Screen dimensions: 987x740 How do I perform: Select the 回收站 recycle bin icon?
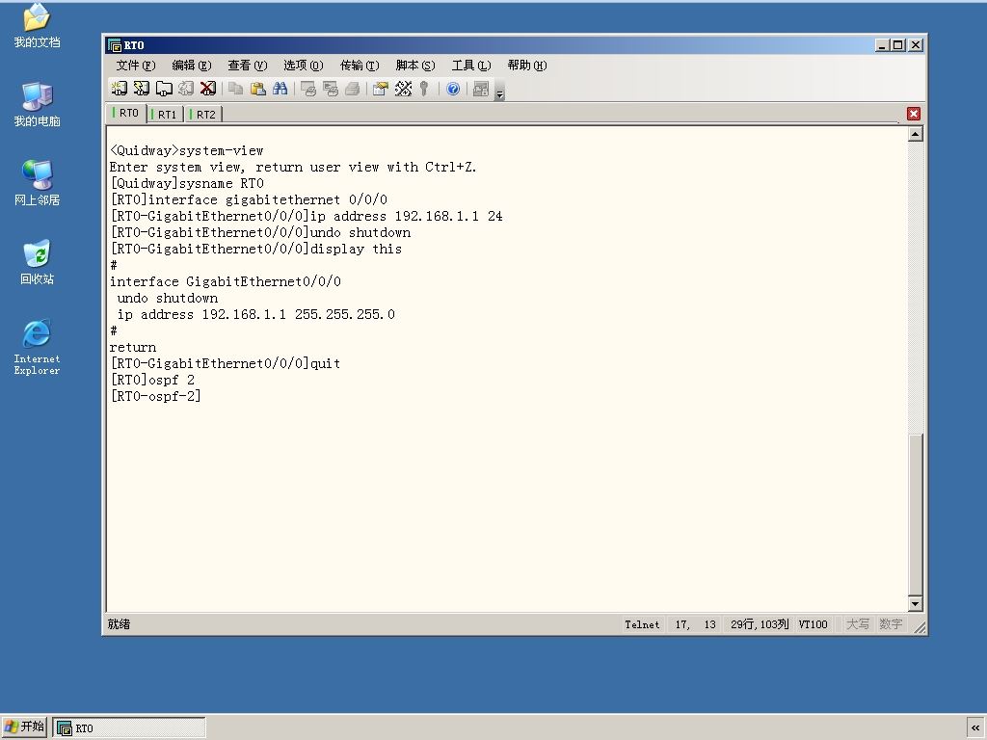(37, 262)
